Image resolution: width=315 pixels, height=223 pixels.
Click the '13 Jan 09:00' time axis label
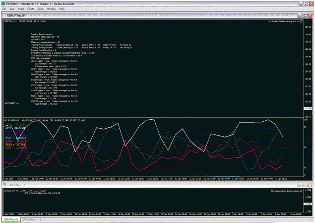point(281,179)
